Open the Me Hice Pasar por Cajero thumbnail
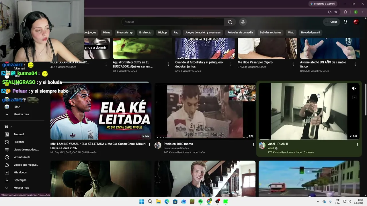 point(267,48)
